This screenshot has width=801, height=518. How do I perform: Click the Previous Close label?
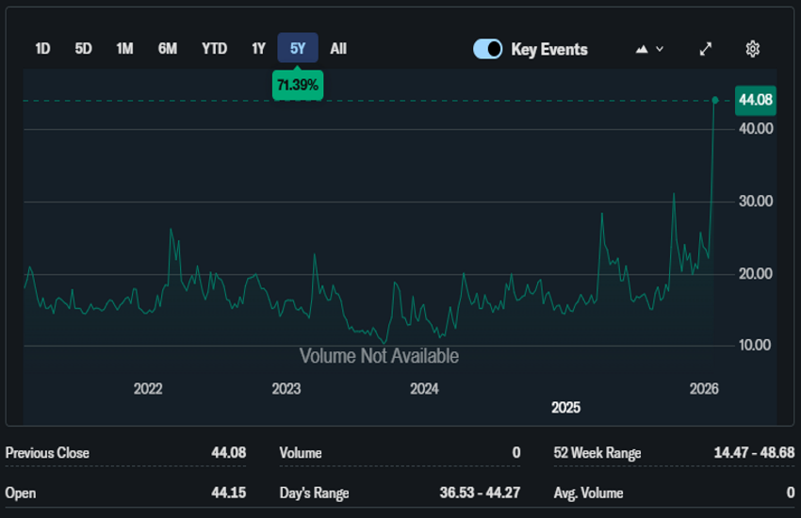click(48, 453)
